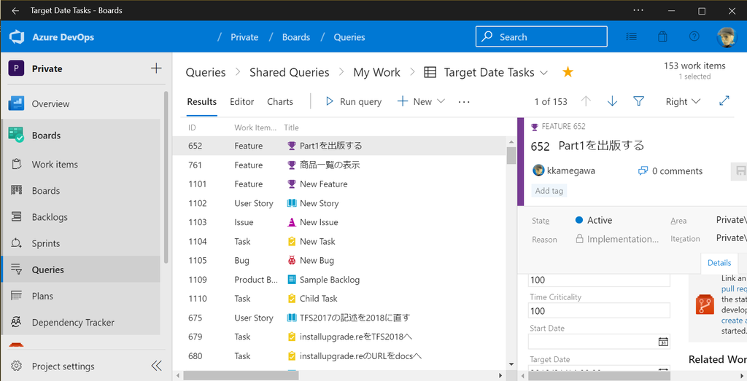Navigate to My Work breadcrumb
This screenshot has height=381, width=747.
pos(376,72)
